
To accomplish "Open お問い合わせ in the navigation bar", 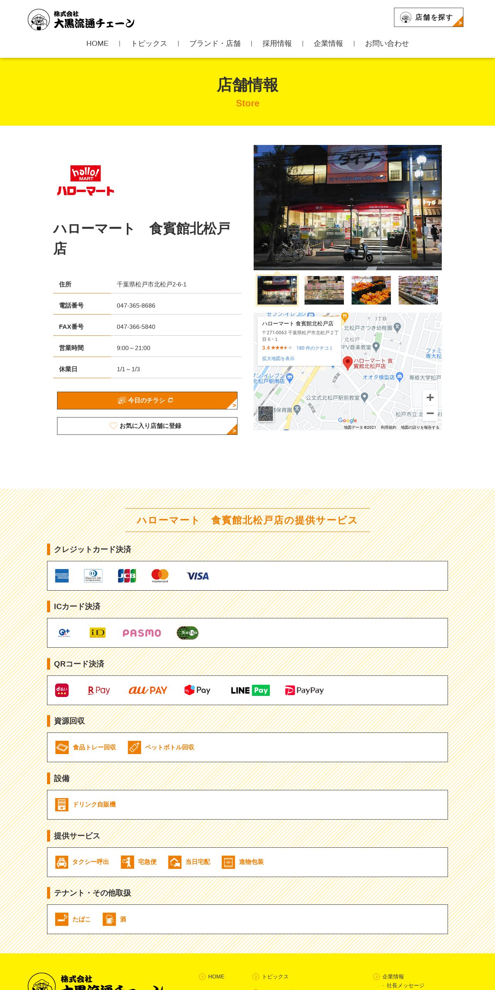I will [x=387, y=44].
